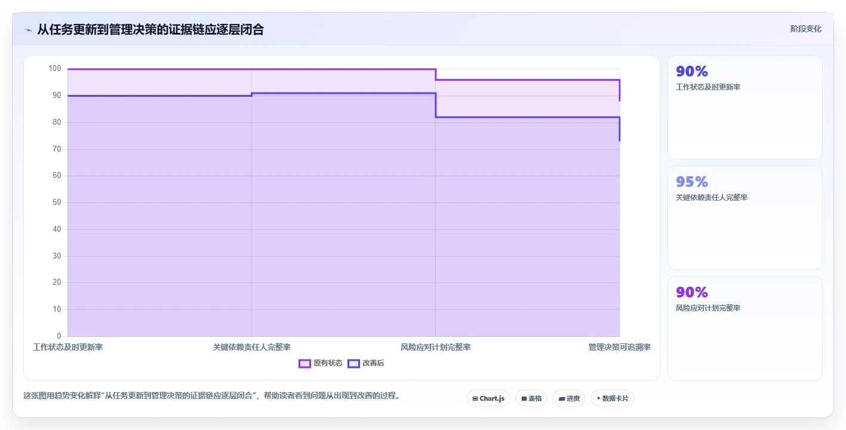Click the x-axis label 风险应对计划完整率
846x430 pixels.
tap(436, 347)
